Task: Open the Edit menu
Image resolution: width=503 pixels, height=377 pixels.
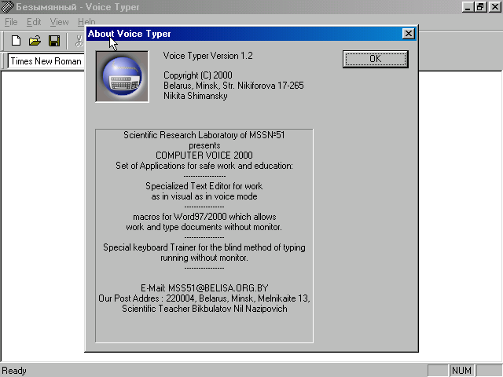Action: click(34, 22)
